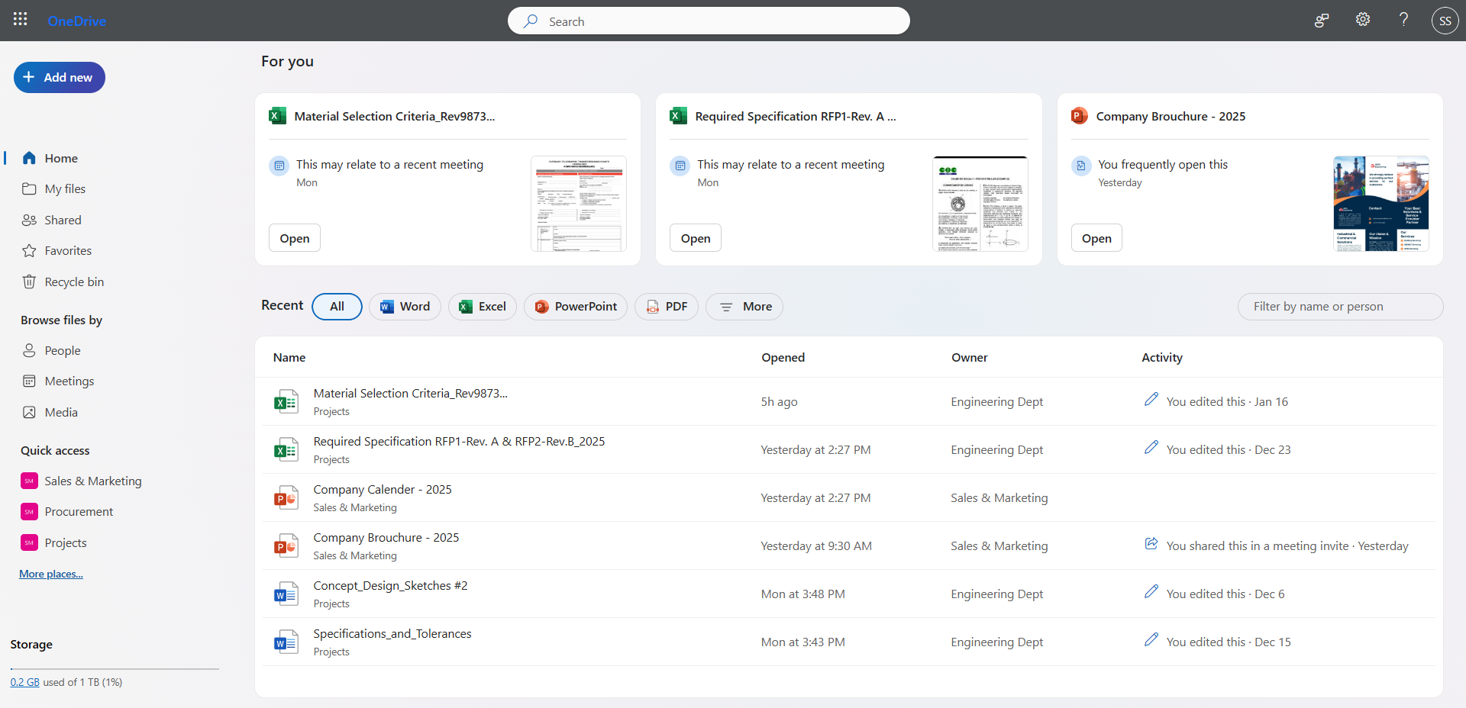Click Word icon for Specifications_and_Tolerances row

point(286,642)
